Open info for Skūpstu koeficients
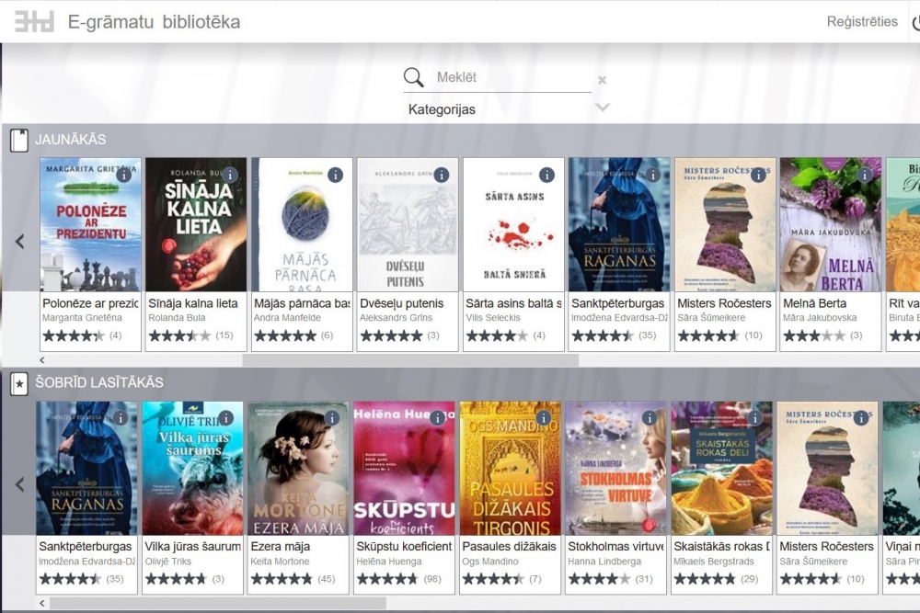The width and height of the screenshot is (920, 613). pos(438,418)
